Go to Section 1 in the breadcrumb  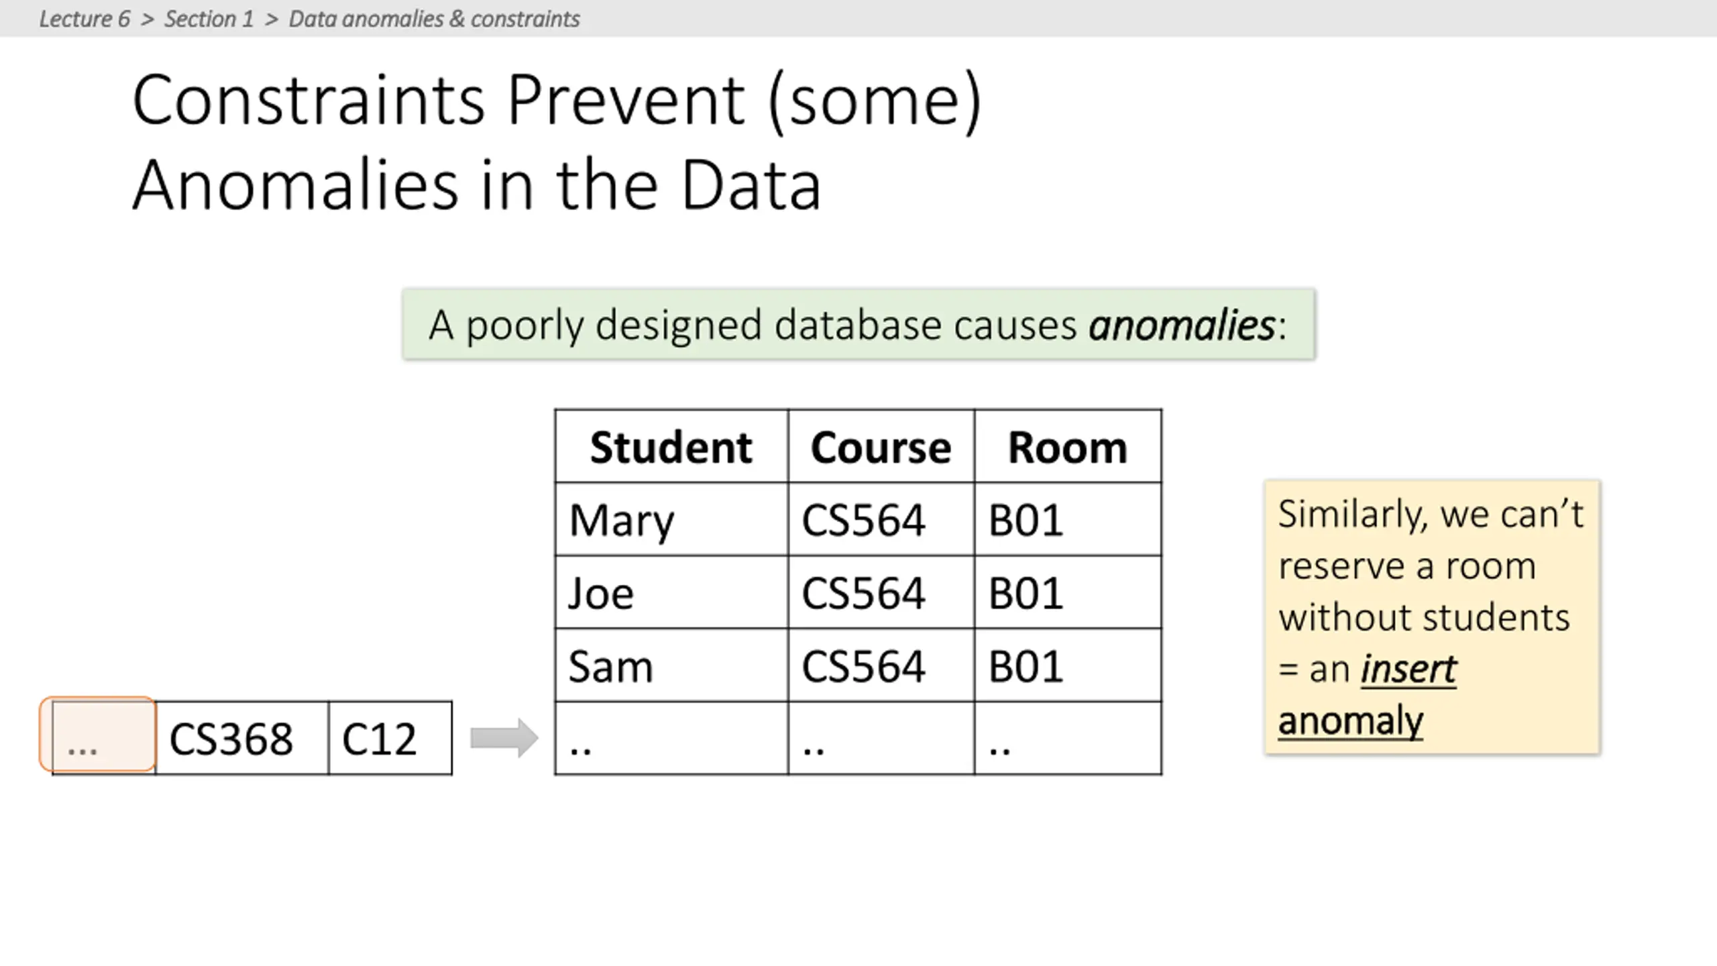209,19
